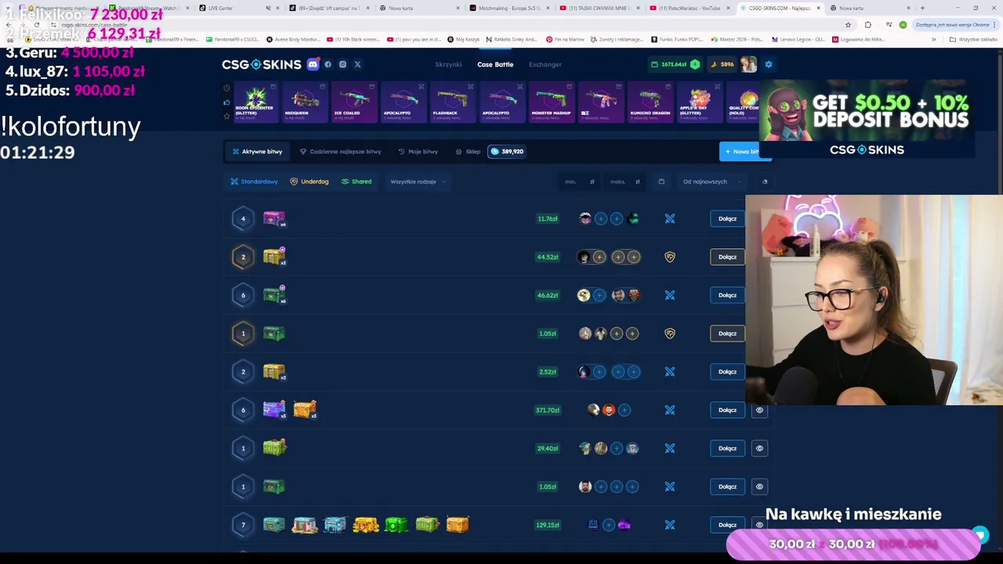This screenshot has height=564, width=1003.
Task: Click the yellow case in the 2.52zł battle row
Action: tap(274, 371)
